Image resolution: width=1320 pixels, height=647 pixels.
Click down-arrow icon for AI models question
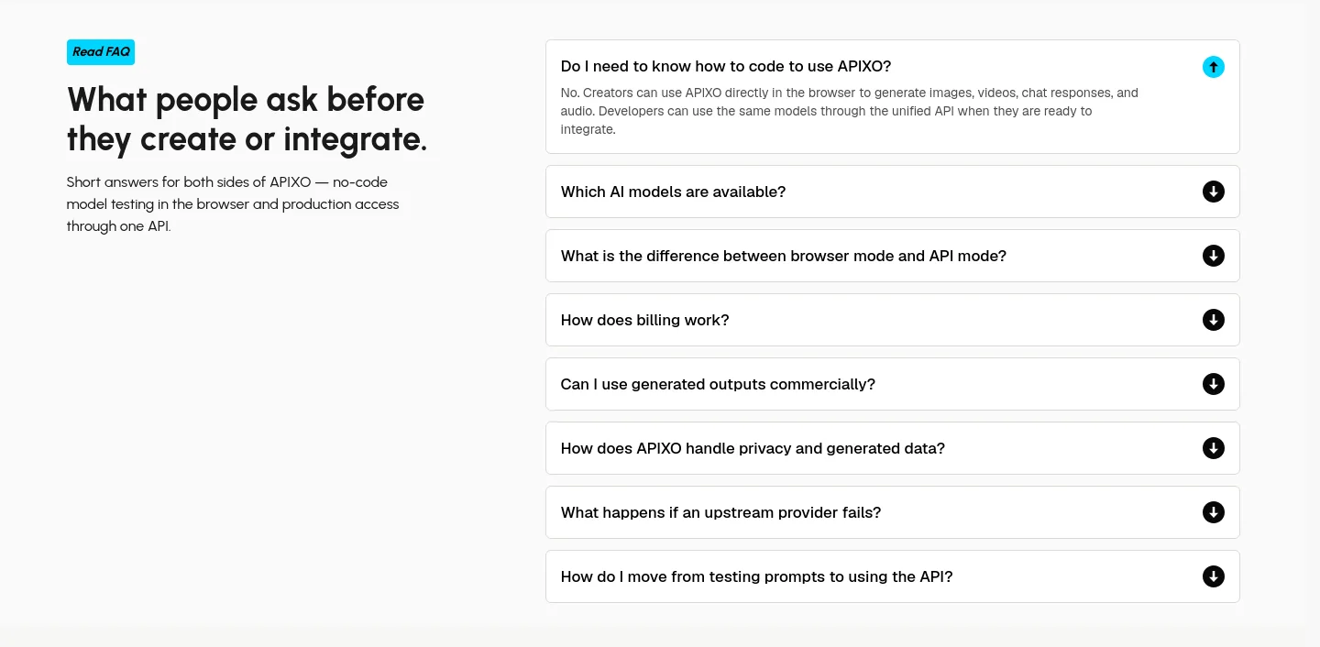click(1213, 192)
